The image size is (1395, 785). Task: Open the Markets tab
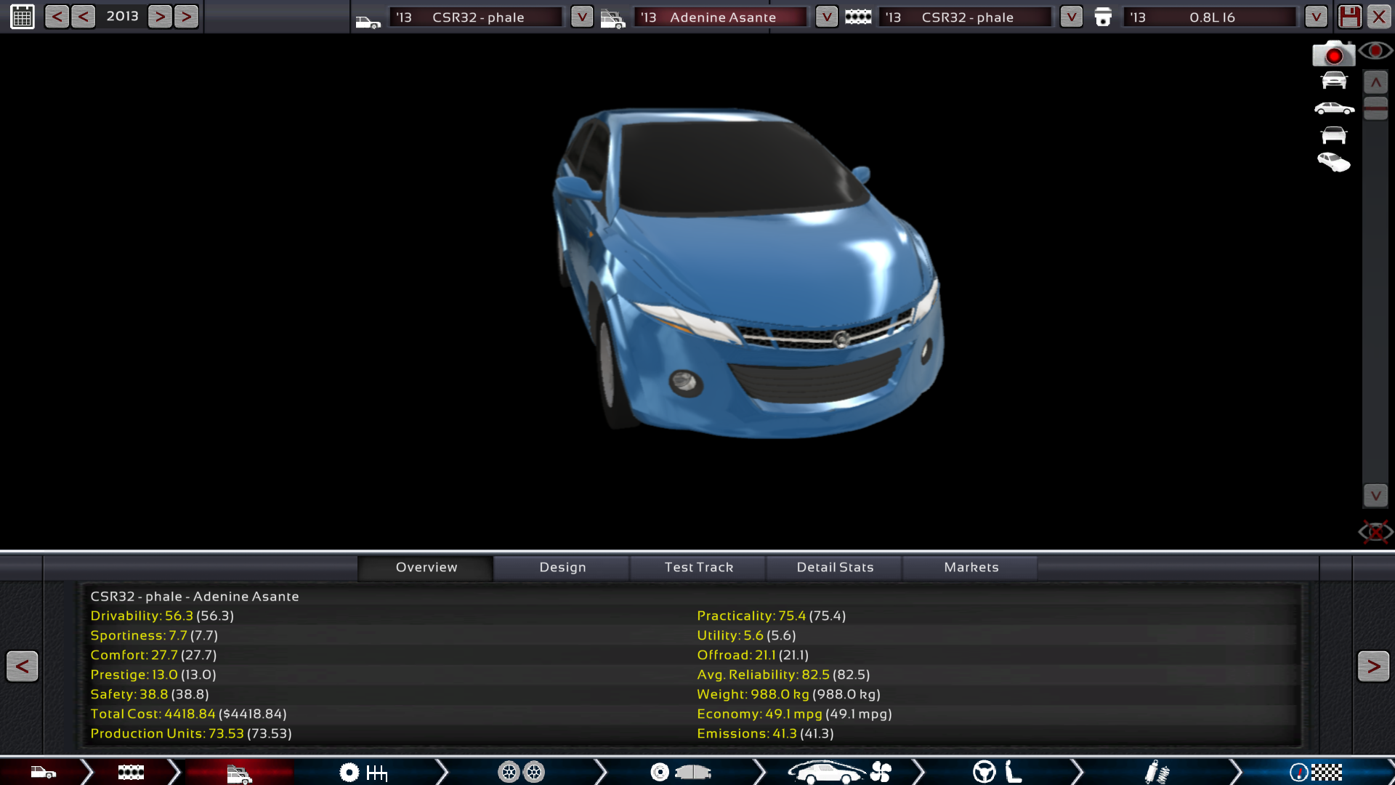click(971, 567)
